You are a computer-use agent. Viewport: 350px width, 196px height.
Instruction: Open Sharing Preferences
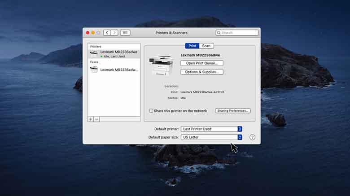pos(232,111)
